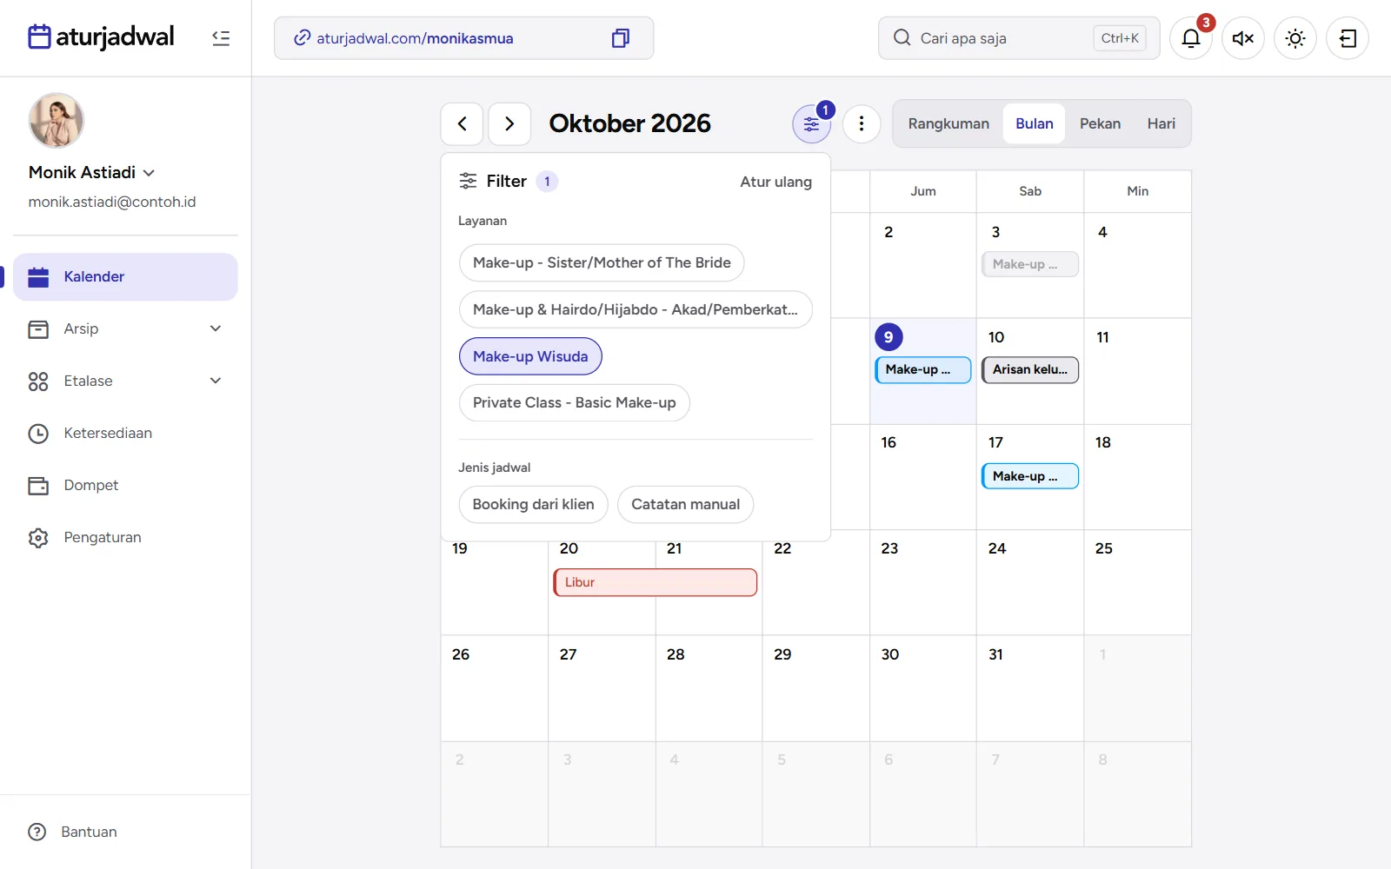This screenshot has width=1391, height=869.
Task: Open the Make-up event on October 9
Action: 922,369
